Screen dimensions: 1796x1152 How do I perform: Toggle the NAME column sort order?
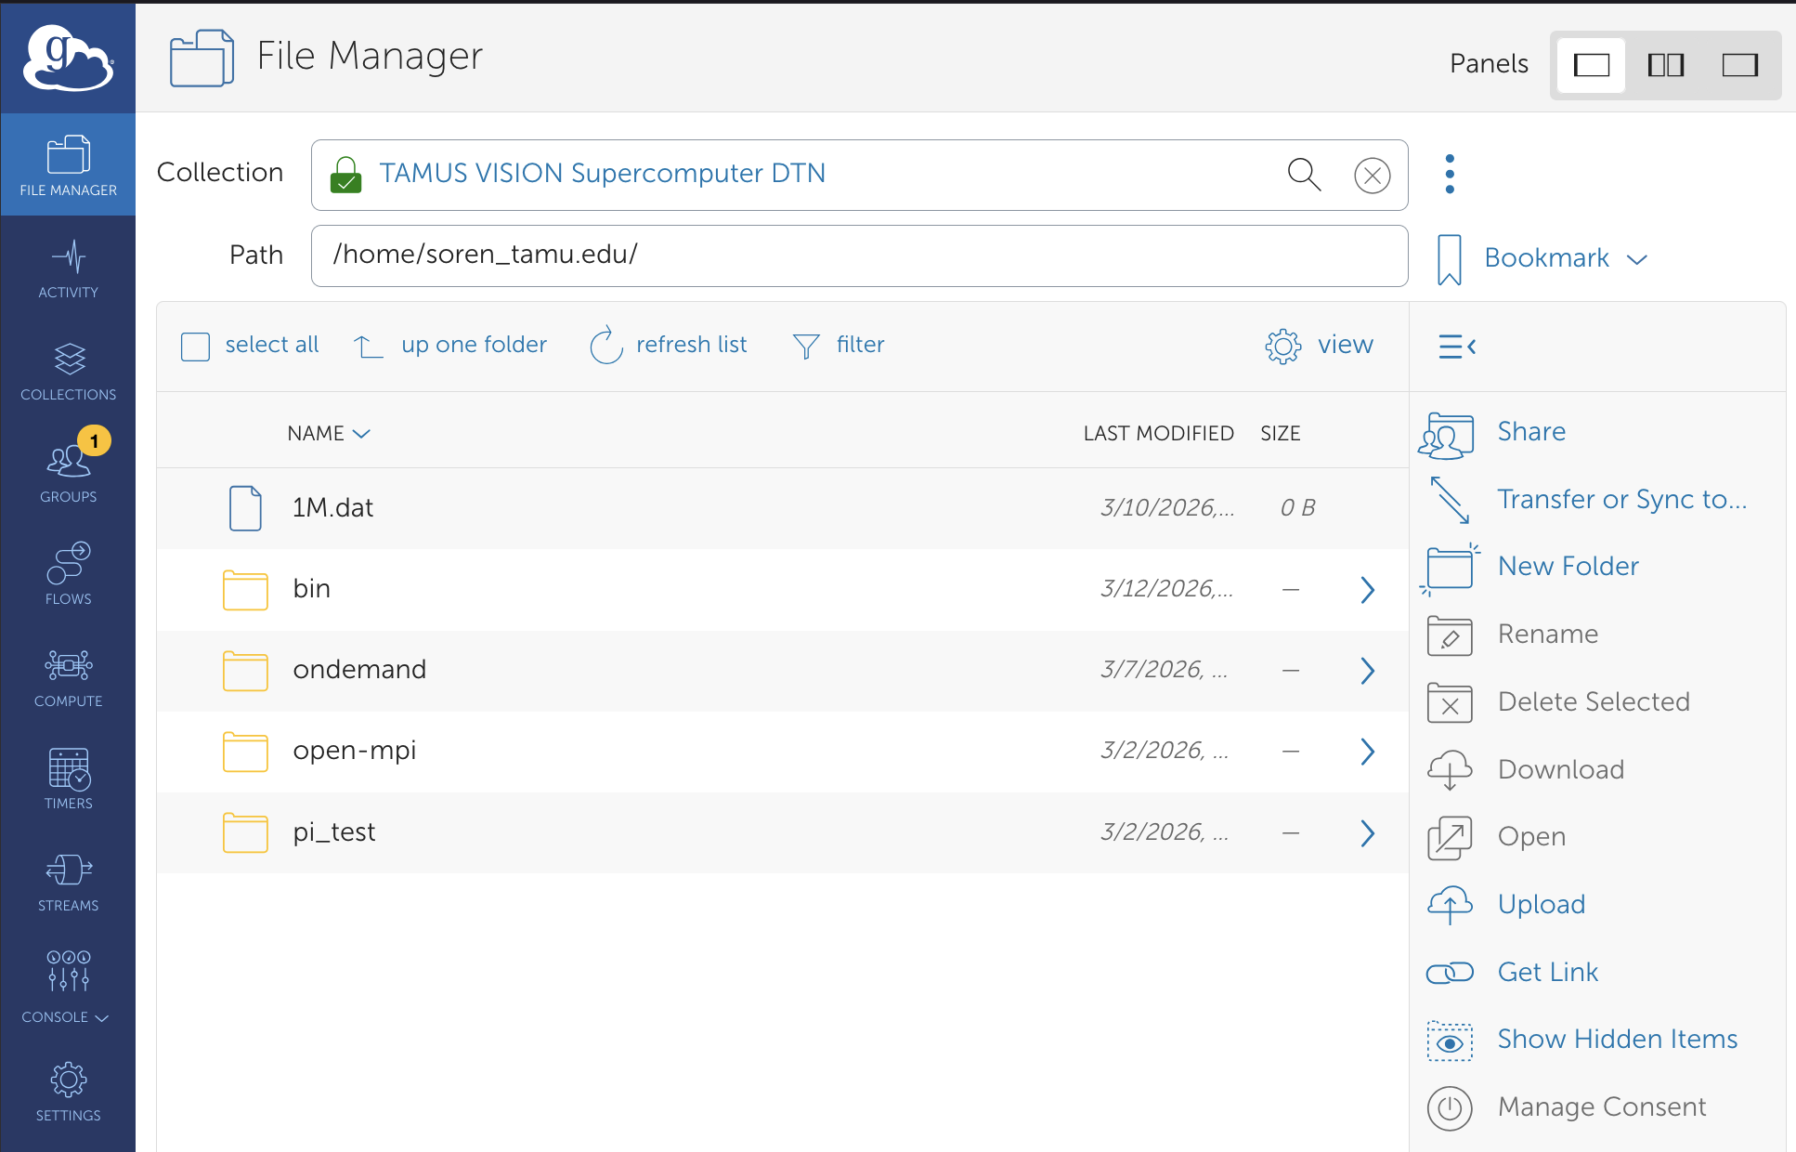coord(328,433)
